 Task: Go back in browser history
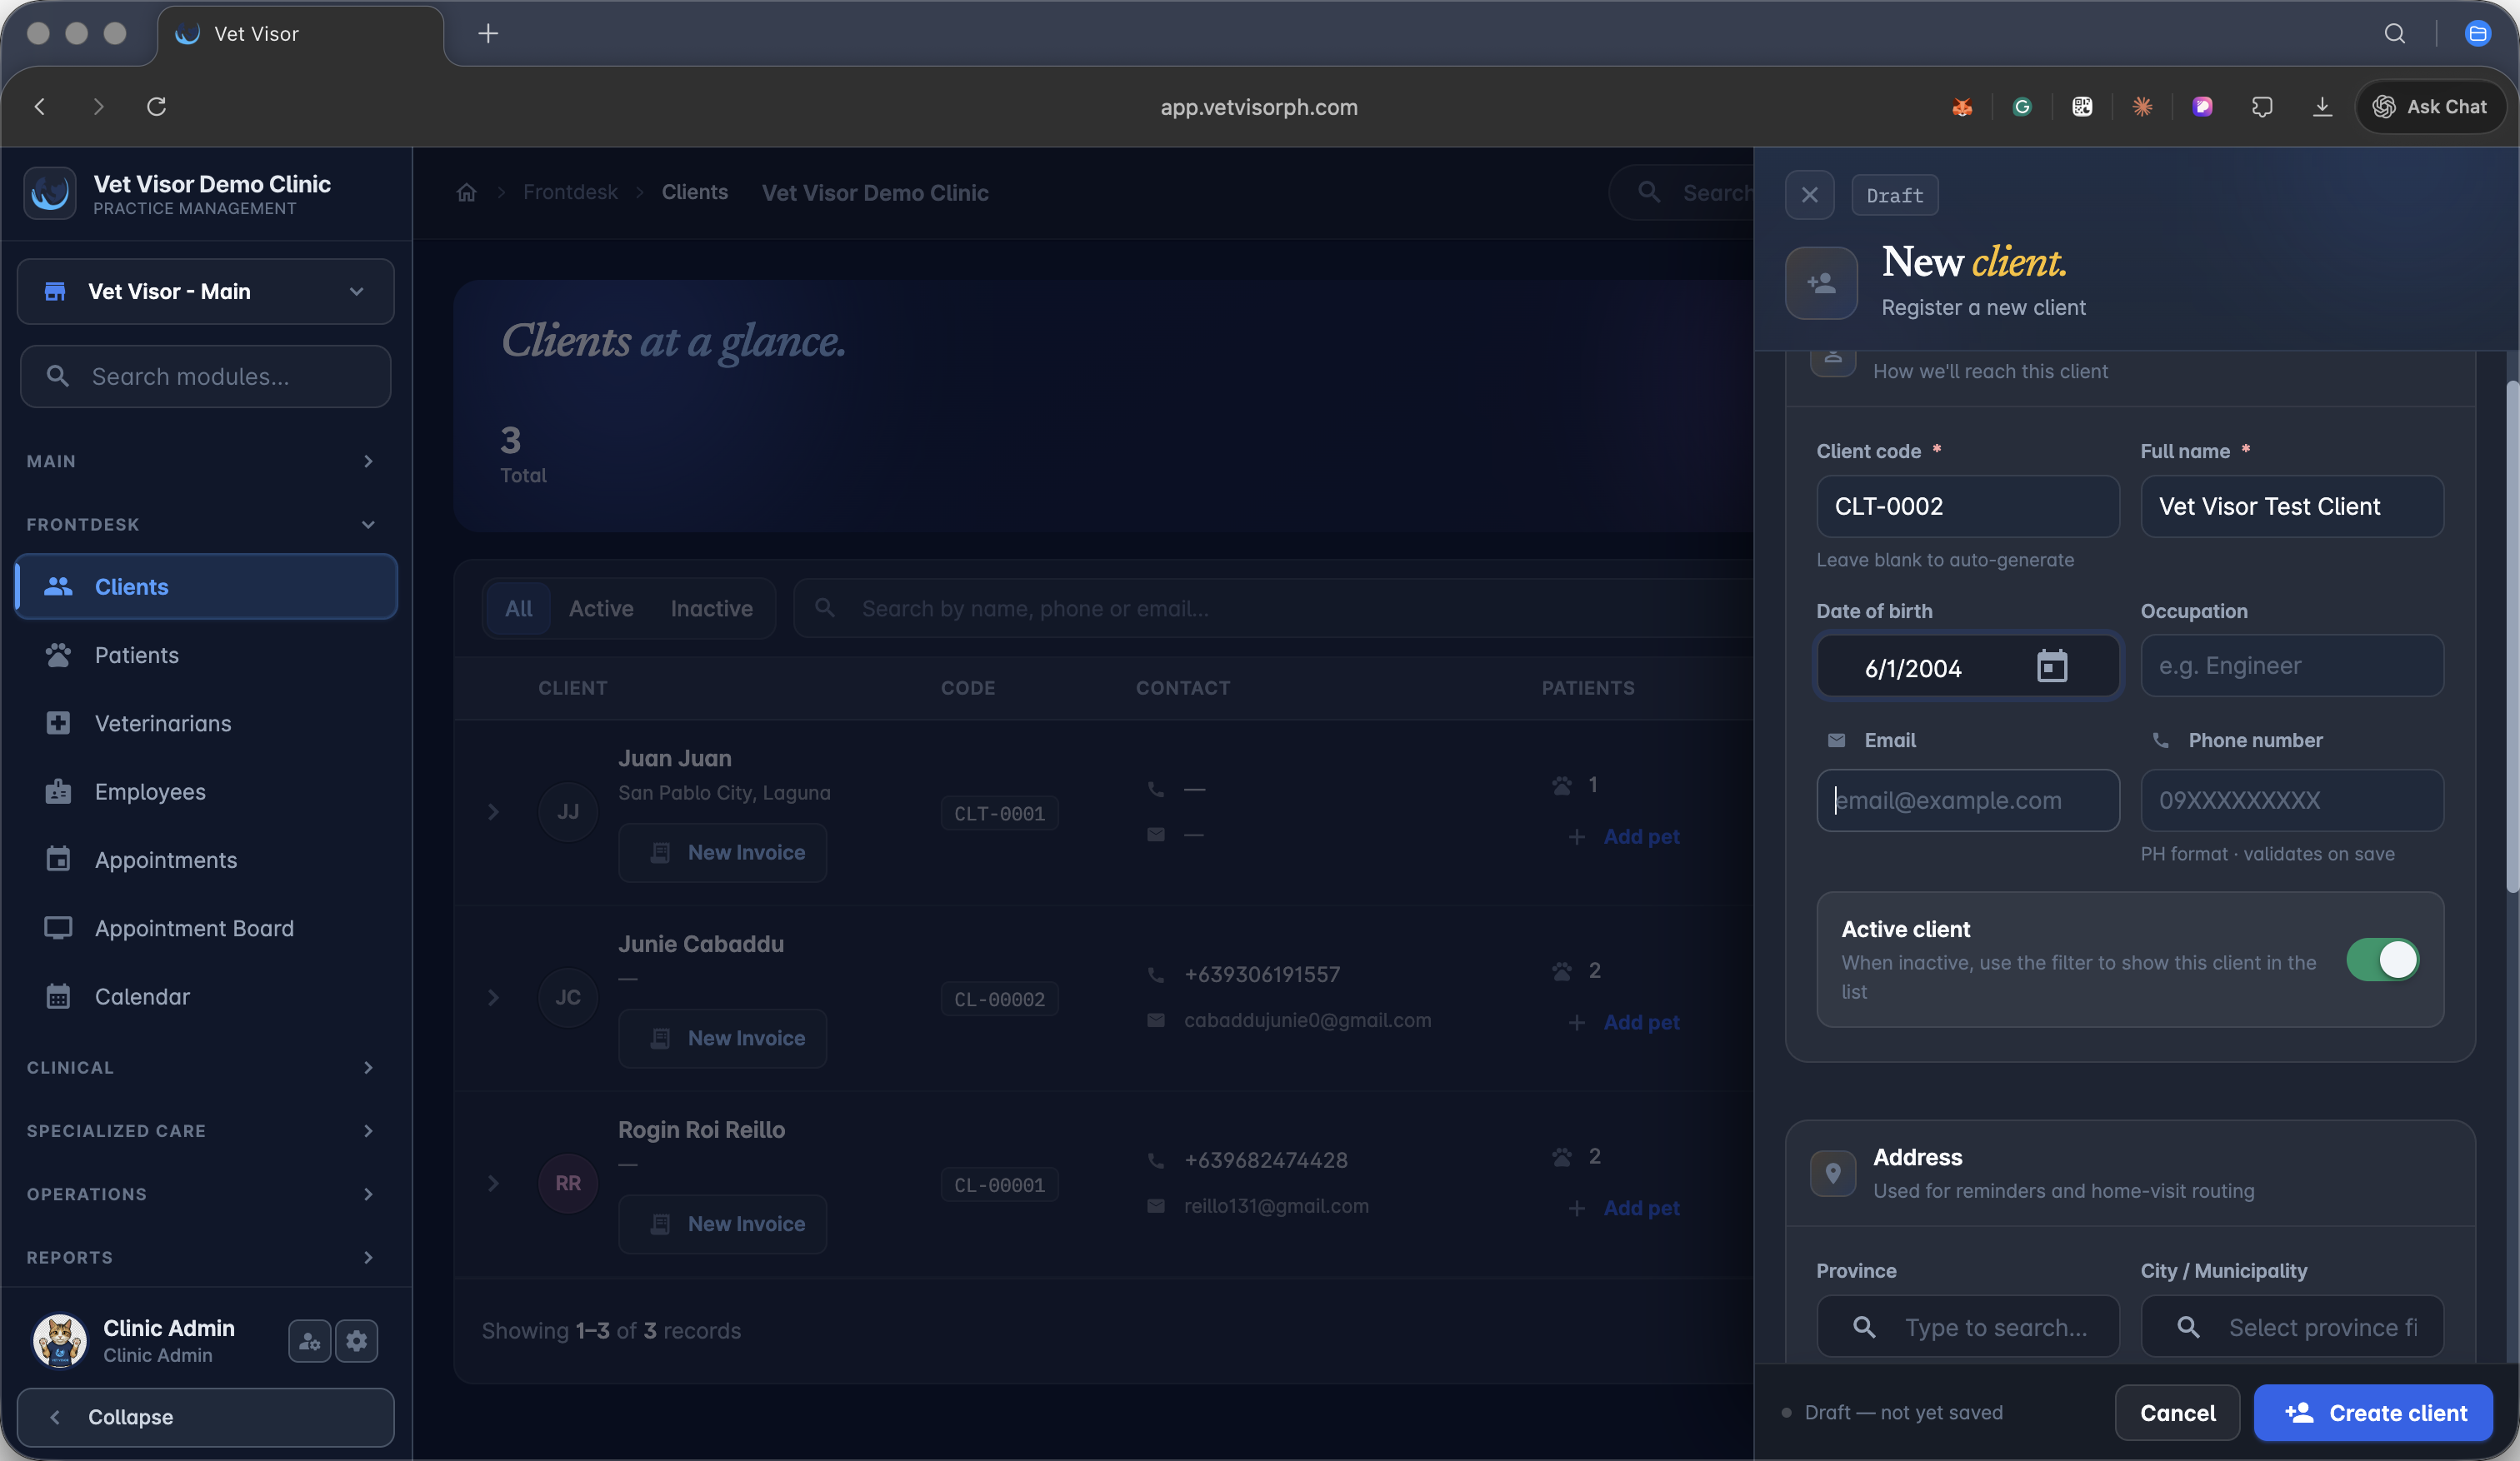click(x=40, y=106)
